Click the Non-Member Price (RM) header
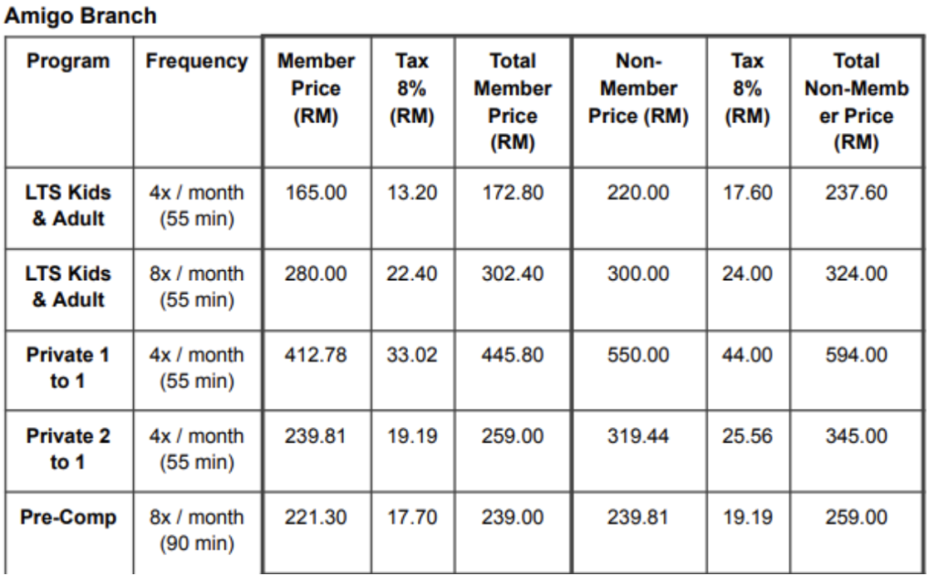 click(638, 89)
